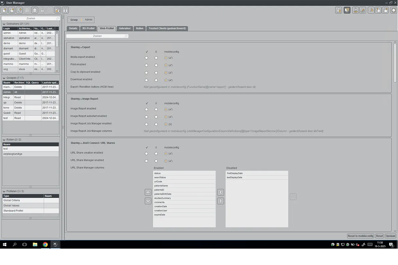Launch Chrome from the taskbar
The image size is (398, 265).
(45, 244)
